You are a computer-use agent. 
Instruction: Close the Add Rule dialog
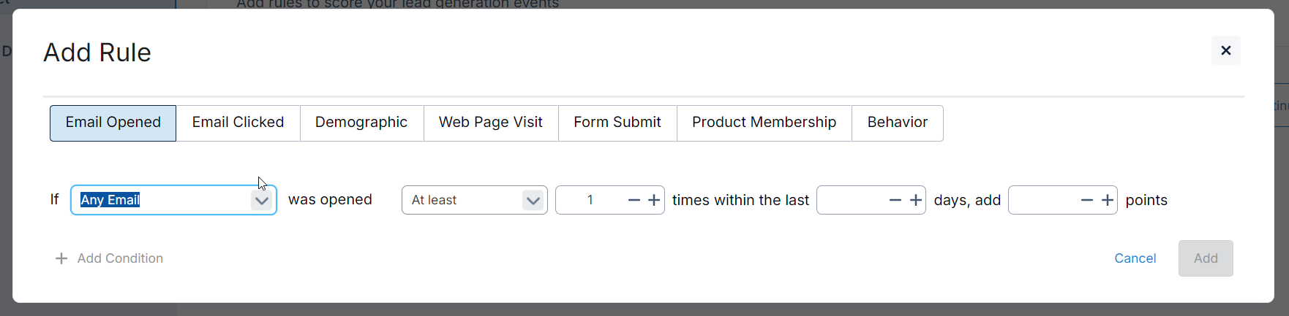coord(1225,50)
